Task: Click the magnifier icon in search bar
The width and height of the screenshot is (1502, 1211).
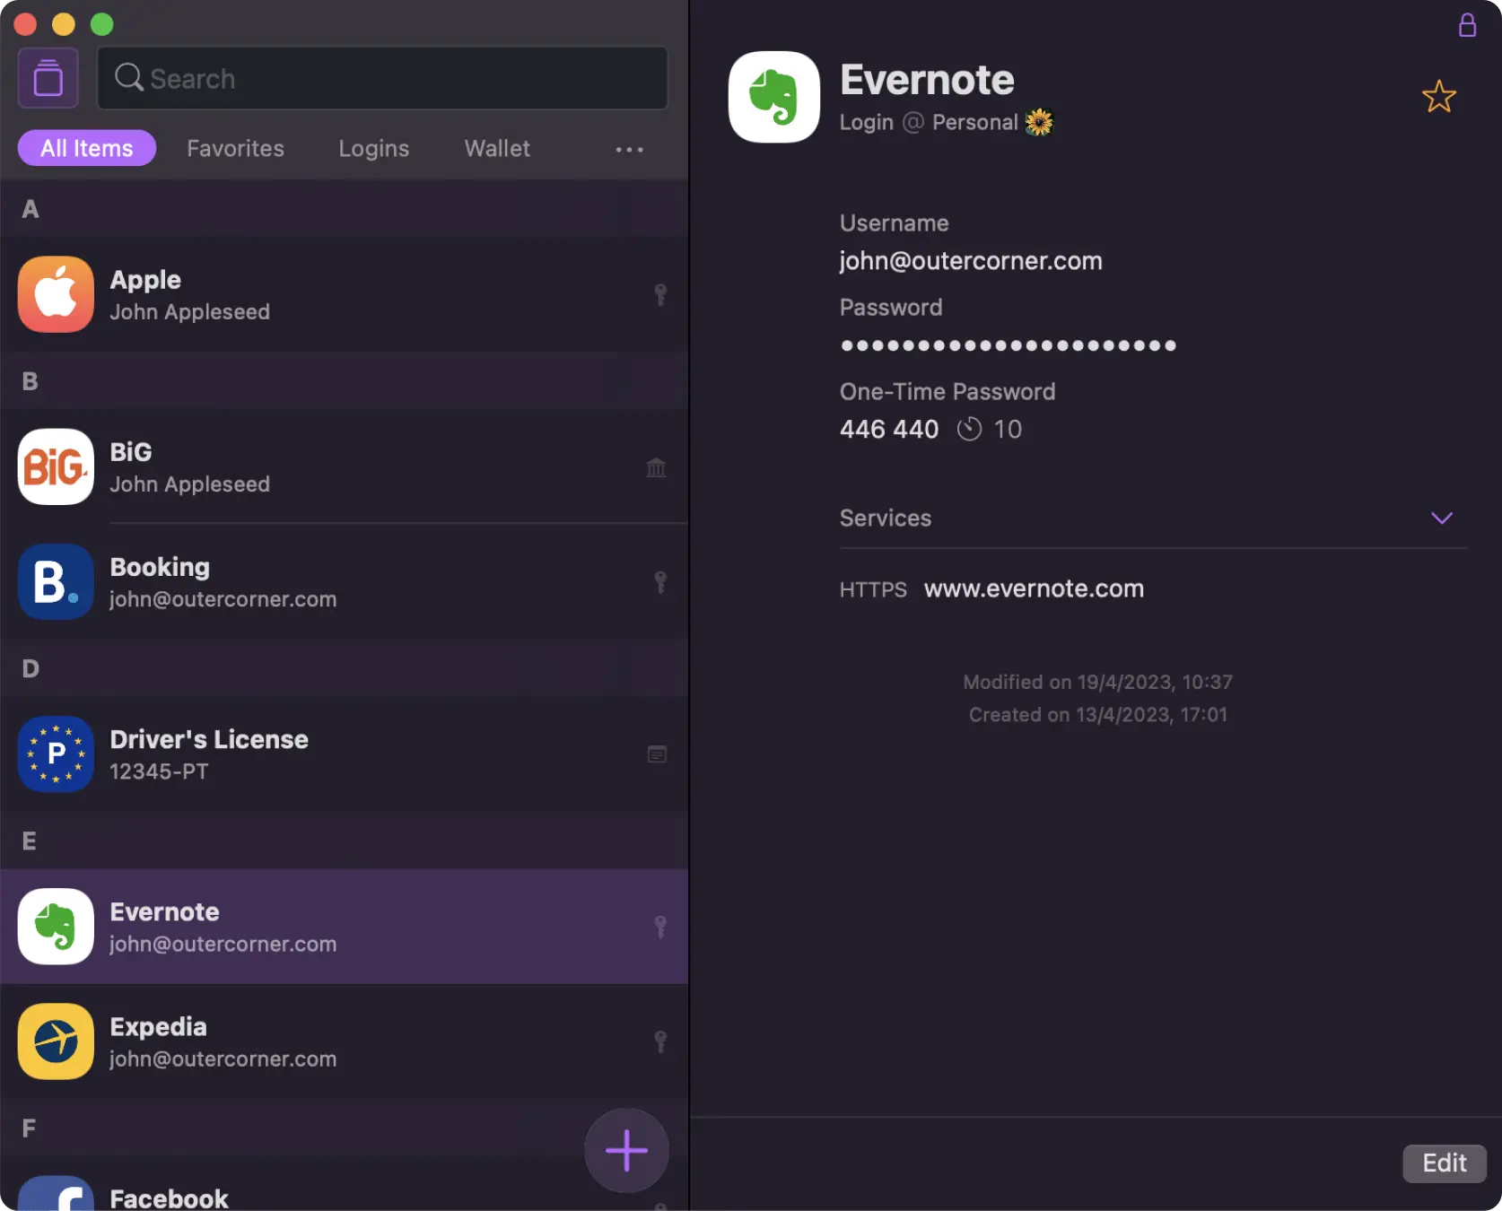Action: [x=128, y=77]
